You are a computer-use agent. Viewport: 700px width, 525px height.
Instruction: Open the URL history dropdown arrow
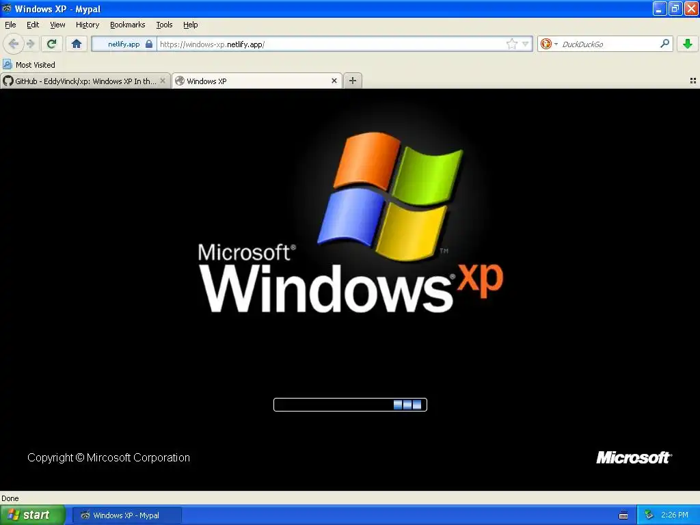[526, 44]
